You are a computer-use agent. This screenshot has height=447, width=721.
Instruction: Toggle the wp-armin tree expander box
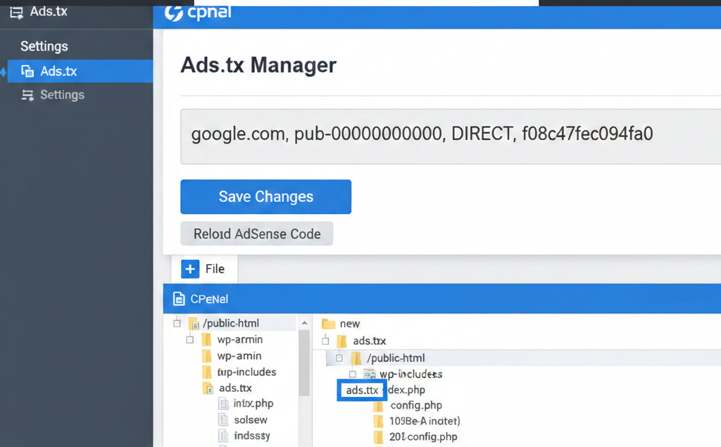(x=190, y=340)
